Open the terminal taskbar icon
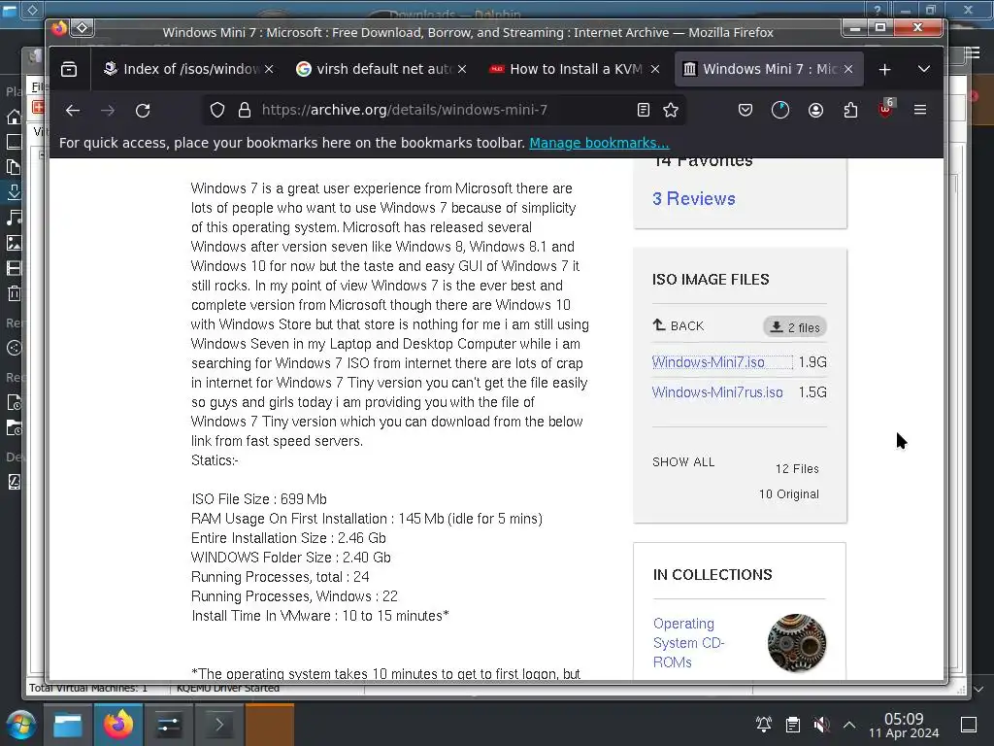994x746 pixels. [x=219, y=725]
